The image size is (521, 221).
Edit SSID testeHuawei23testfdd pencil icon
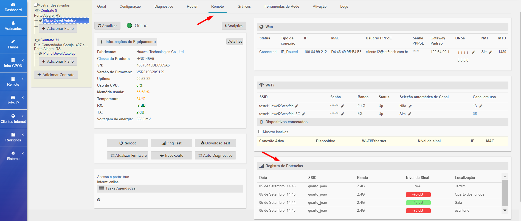pos(297,106)
